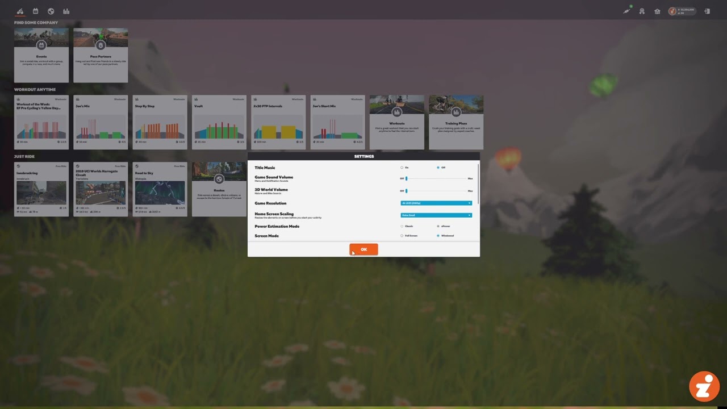Click OK to close Settings
The image size is (727, 409).
(x=363, y=249)
